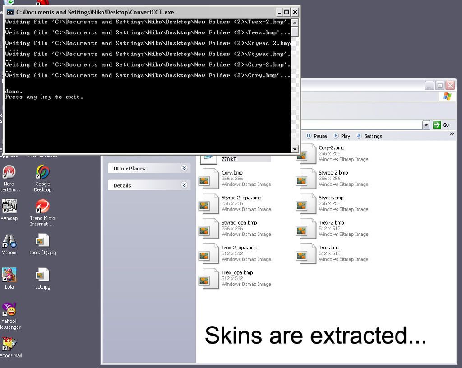Viewport: 462px width, 368px height.
Task: Select the Styrac_opa.bmp file icon
Action: tap(209, 229)
